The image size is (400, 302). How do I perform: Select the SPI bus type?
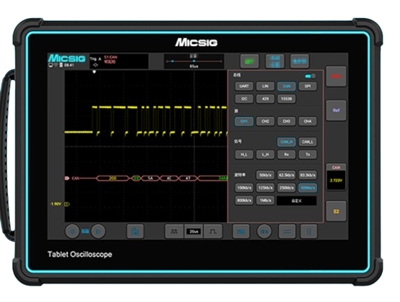tap(307, 86)
